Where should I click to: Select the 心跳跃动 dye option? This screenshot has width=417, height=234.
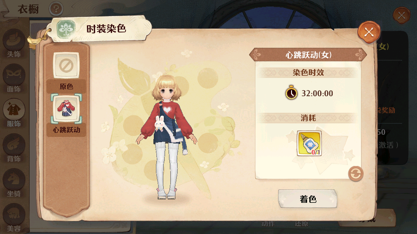point(66,115)
